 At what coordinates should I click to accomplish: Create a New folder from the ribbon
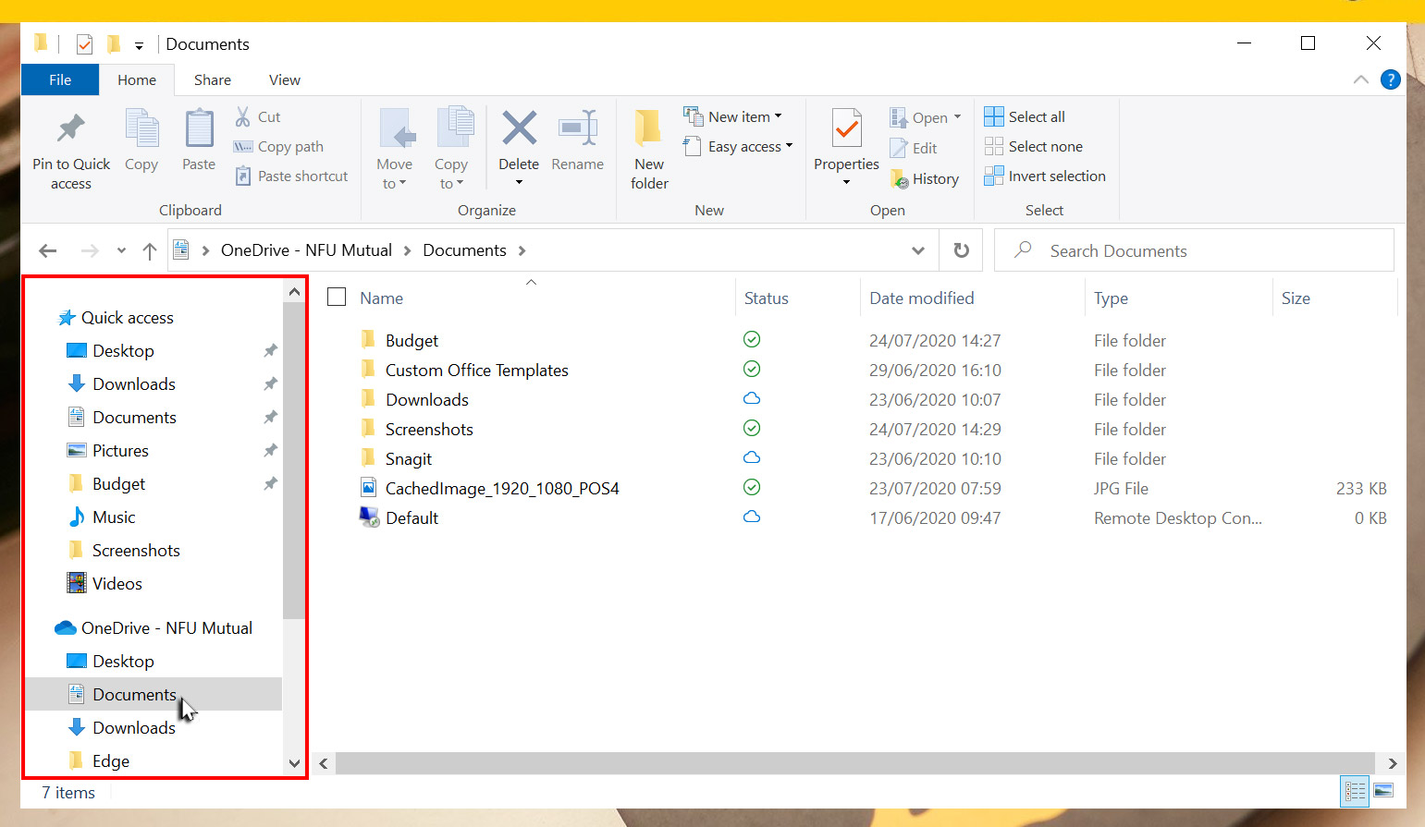tap(649, 148)
